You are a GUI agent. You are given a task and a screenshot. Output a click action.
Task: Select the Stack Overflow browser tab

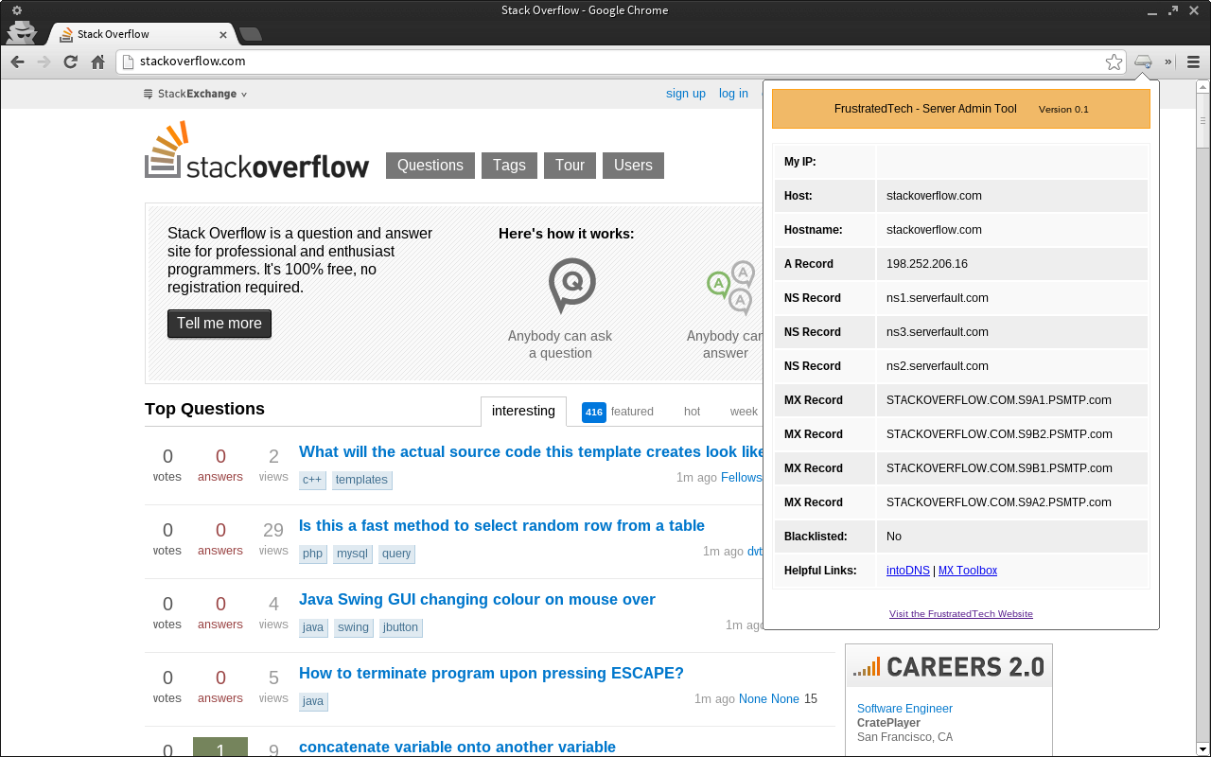pos(142,34)
